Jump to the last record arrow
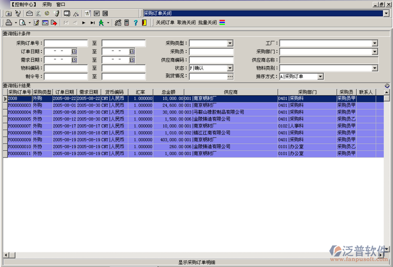This screenshot has height=267, width=393. point(92,23)
